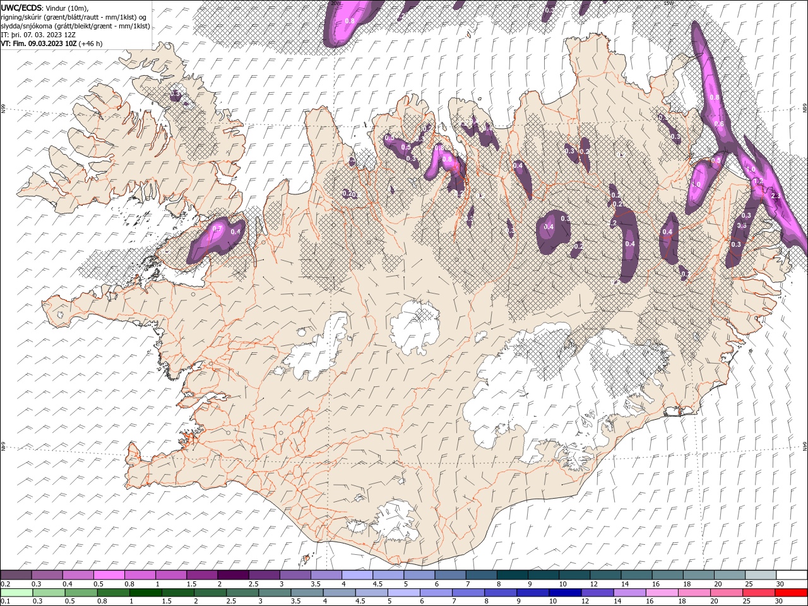The image size is (808, 606).
Task: Pick the grey-green 3 rain legend swatch
Action: point(275,593)
